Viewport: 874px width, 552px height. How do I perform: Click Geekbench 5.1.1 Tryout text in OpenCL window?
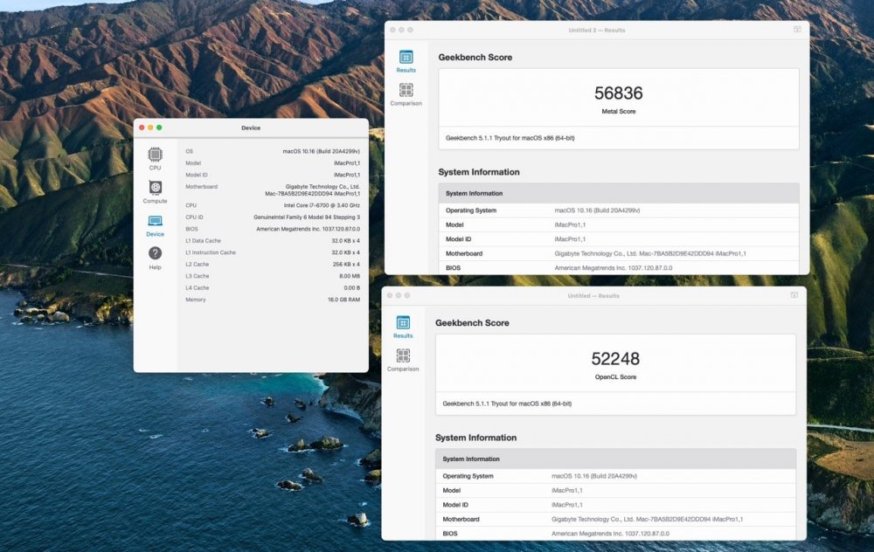(507, 404)
